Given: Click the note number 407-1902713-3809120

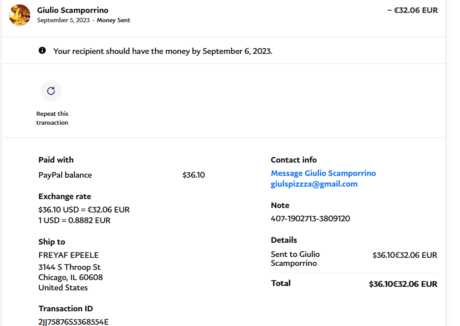Looking at the screenshot, I should coord(310,219).
